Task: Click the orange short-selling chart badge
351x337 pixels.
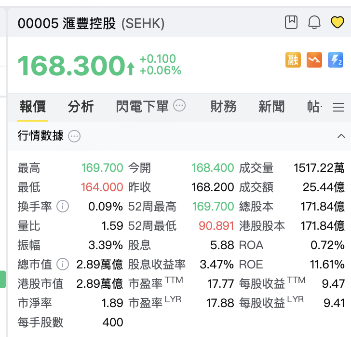Action: click(x=314, y=60)
